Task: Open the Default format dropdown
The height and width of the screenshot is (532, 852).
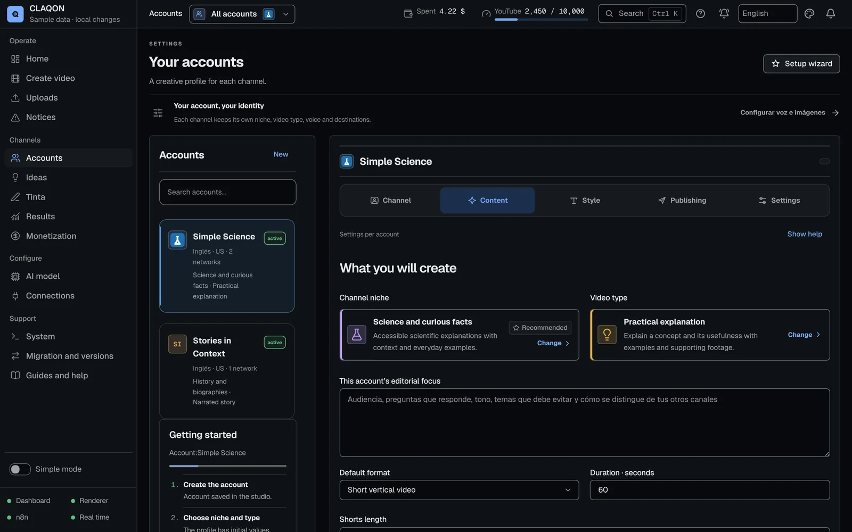Action: click(x=459, y=490)
